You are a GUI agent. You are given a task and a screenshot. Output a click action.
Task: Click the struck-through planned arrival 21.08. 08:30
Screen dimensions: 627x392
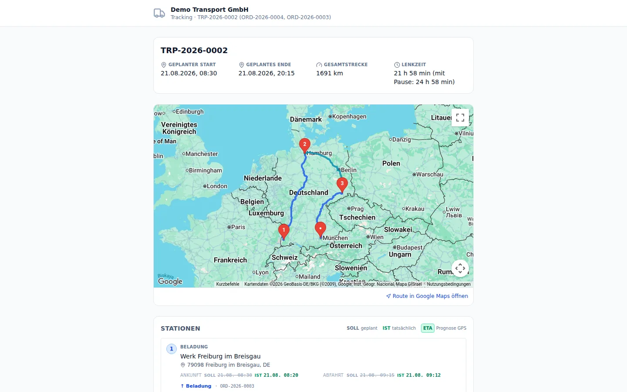pos(235,375)
